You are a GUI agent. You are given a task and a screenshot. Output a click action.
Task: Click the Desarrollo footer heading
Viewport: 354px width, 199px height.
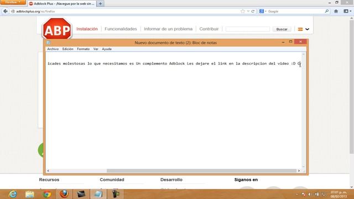click(171, 180)
